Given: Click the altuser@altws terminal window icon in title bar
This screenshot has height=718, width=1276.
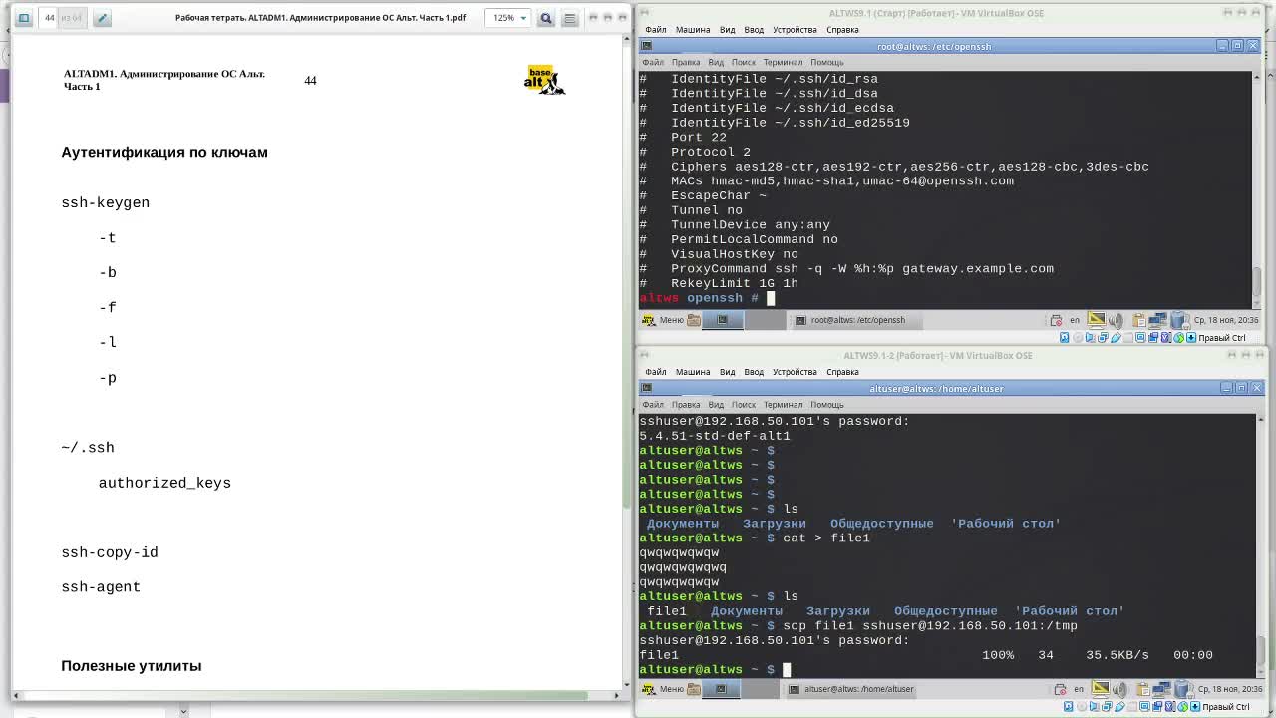Looking at the screenshot, I should [646, 388].
